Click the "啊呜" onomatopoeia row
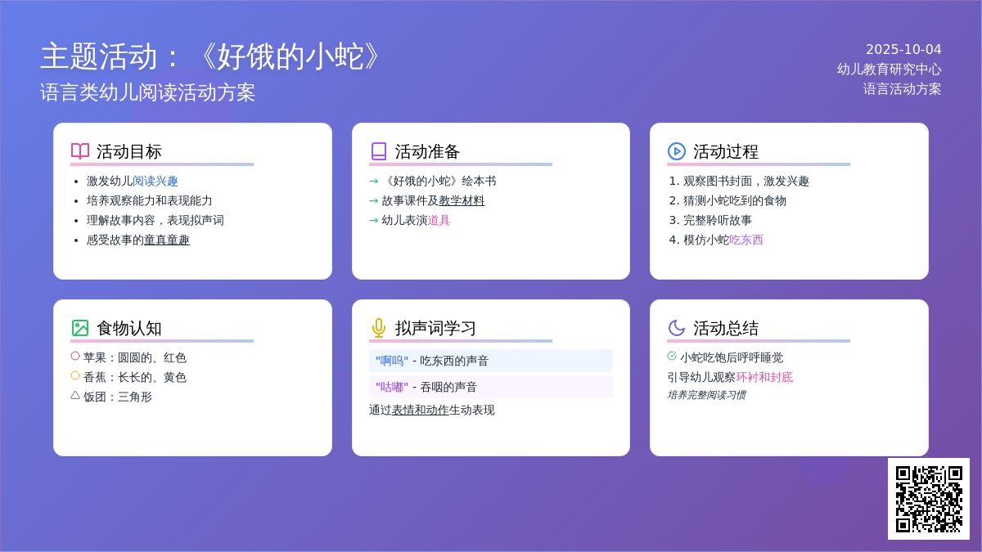 point(490,361)
